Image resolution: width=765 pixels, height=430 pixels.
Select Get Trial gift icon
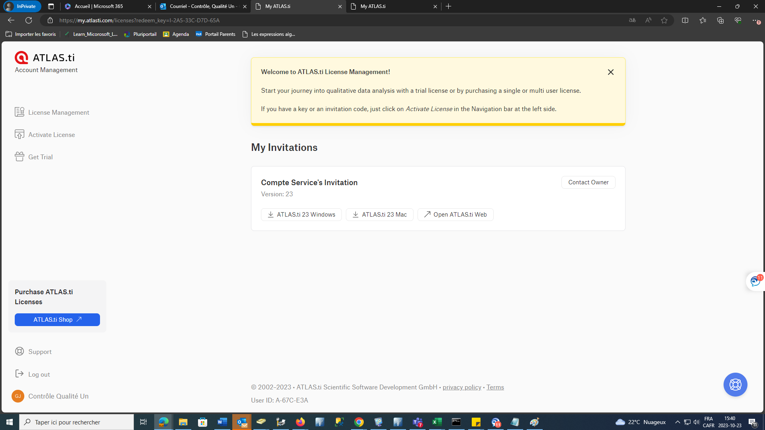[x=20, y=157]
